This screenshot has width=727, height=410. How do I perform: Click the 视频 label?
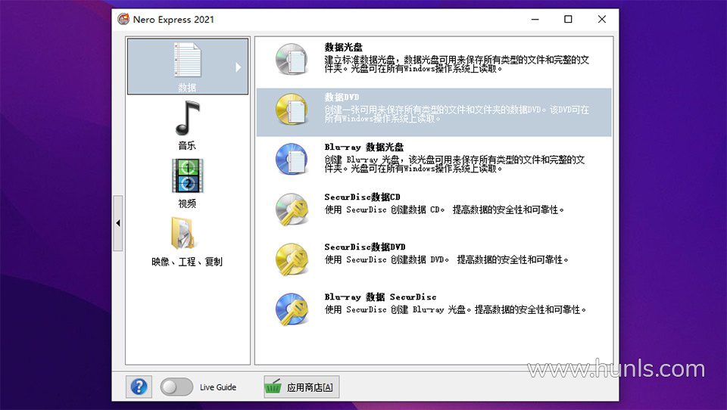click(187, 203)
